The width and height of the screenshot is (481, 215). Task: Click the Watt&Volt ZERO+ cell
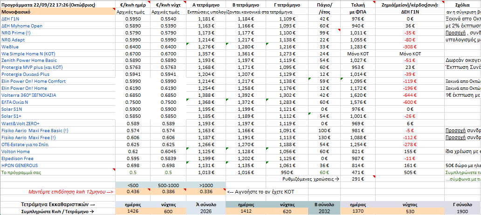click(58, 123)
